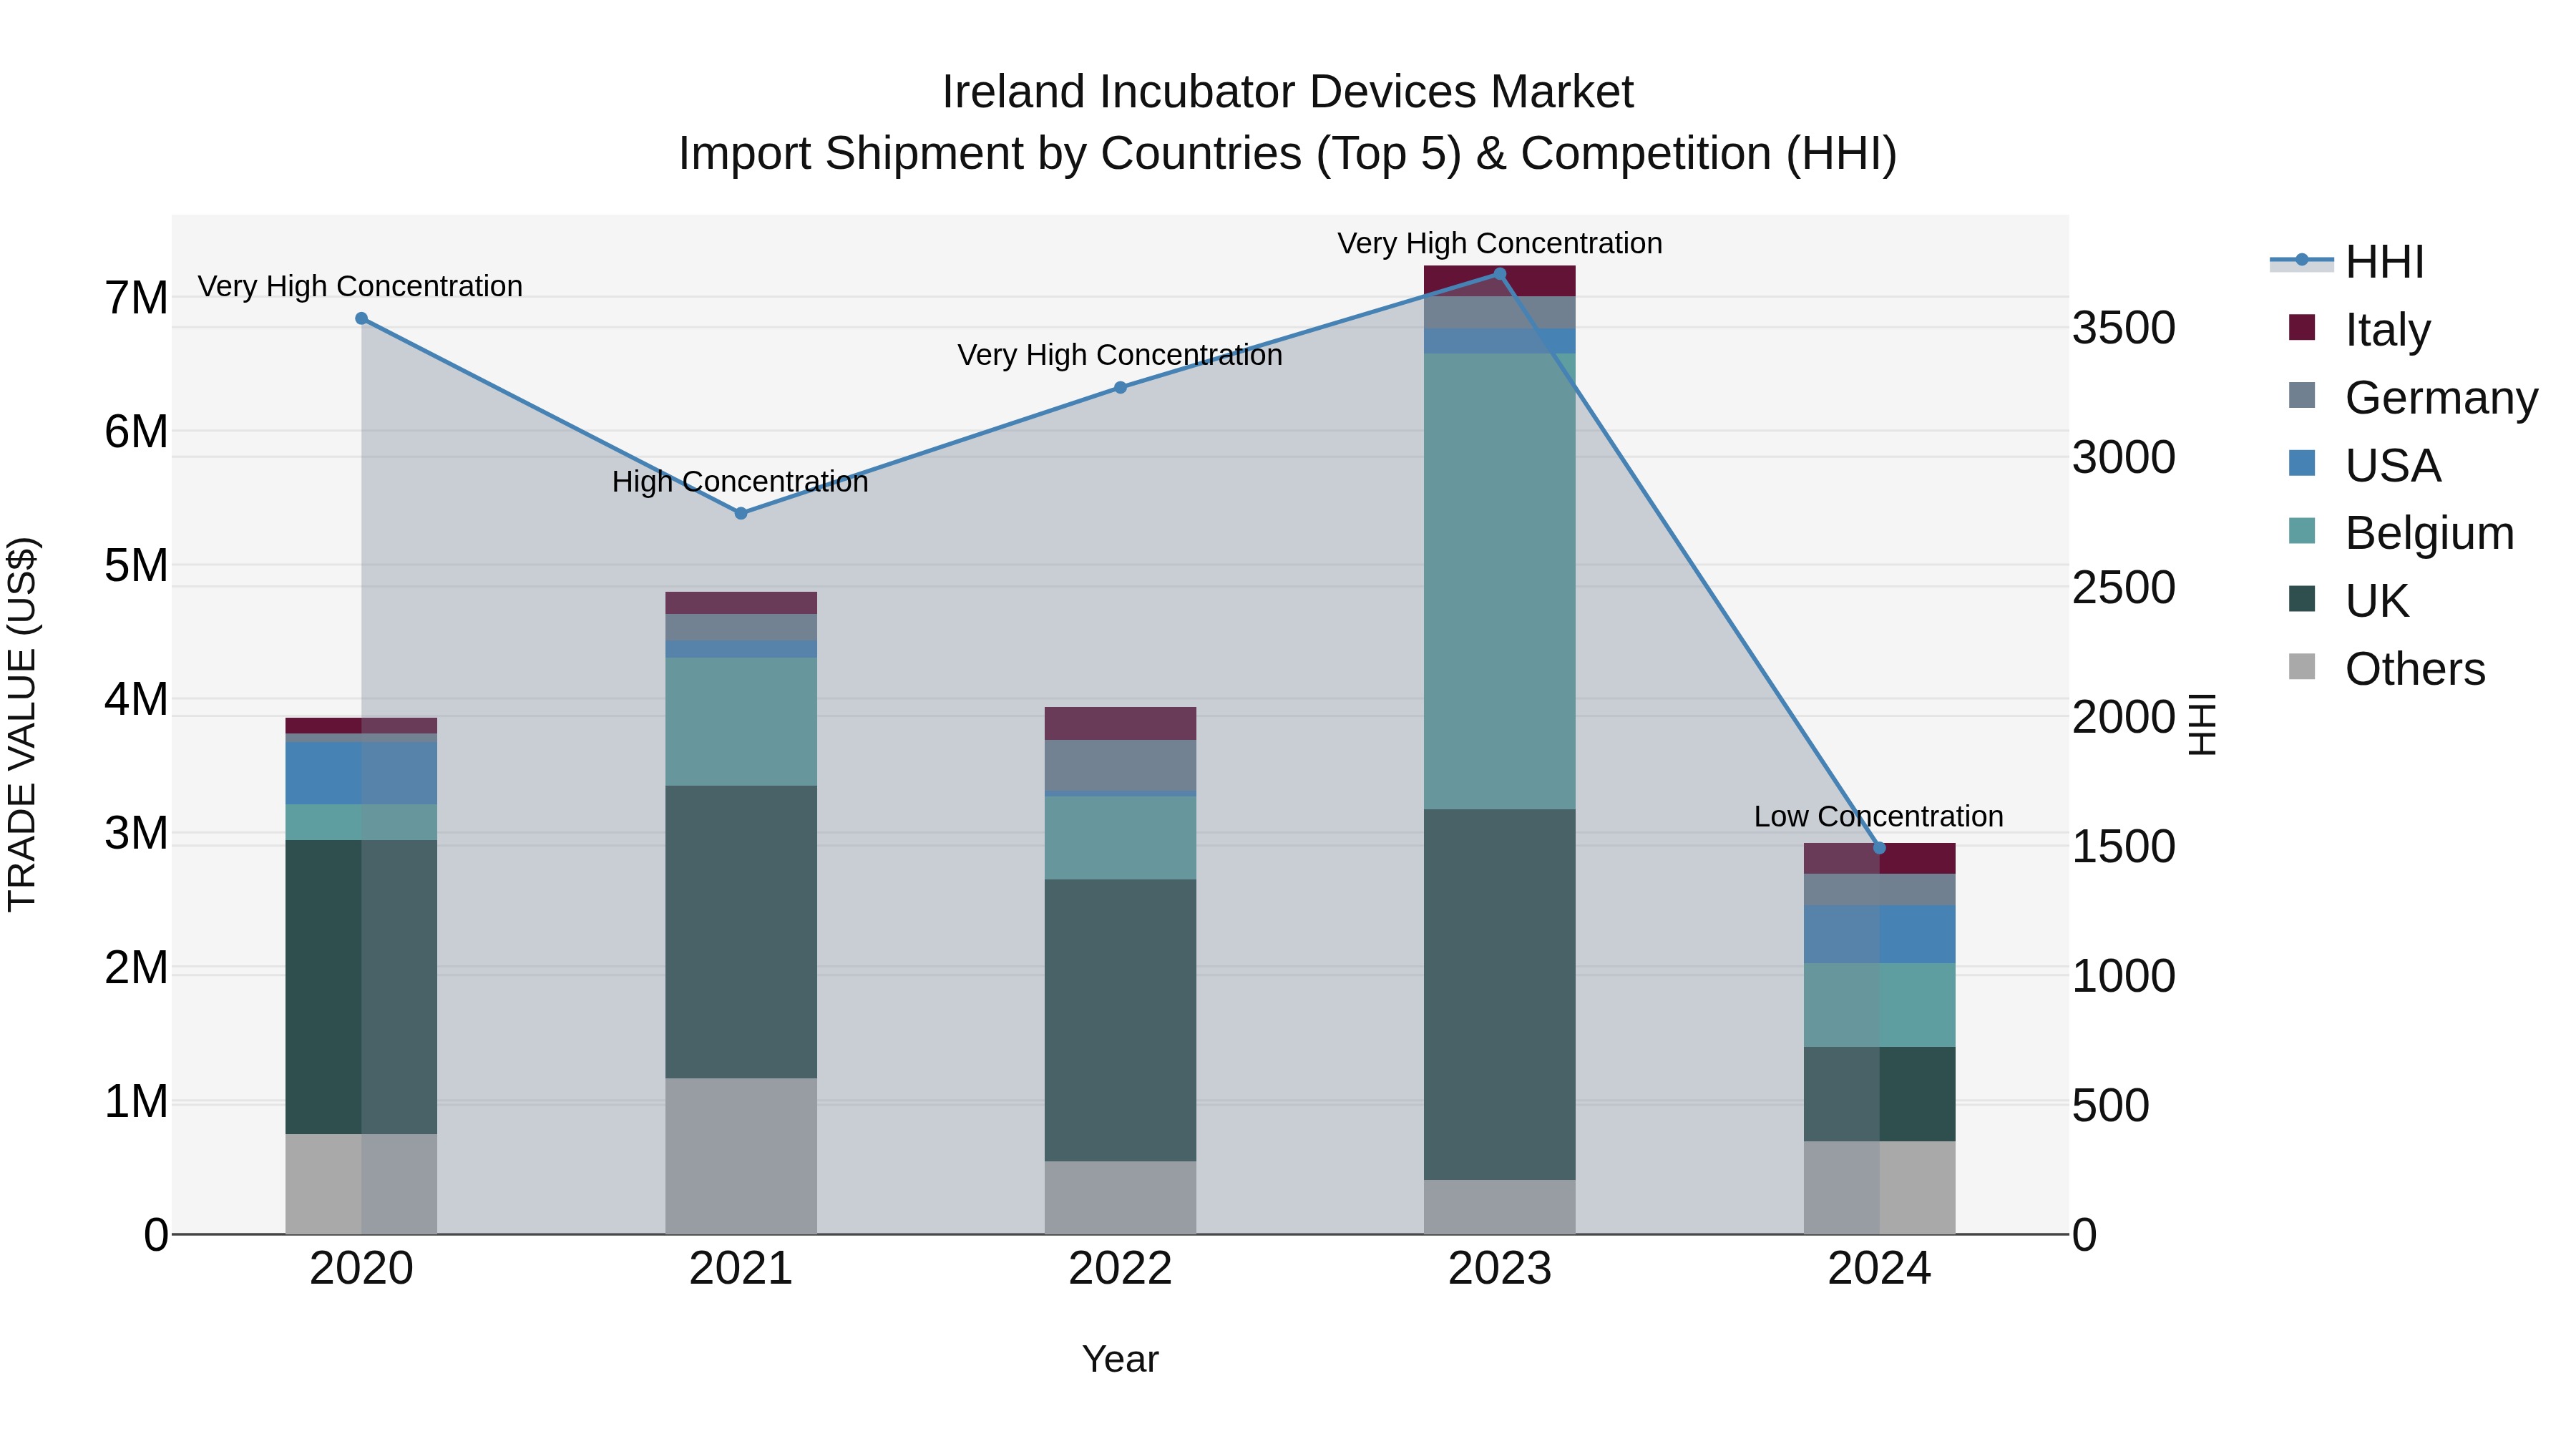The width and height of the screenshot is (2576, 1449).
Task: Click the Germany segment of the 2022 bar
Action: point(1120,765)
